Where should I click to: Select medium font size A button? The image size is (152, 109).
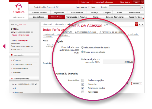pyautogui.click(x=140, y=24)
